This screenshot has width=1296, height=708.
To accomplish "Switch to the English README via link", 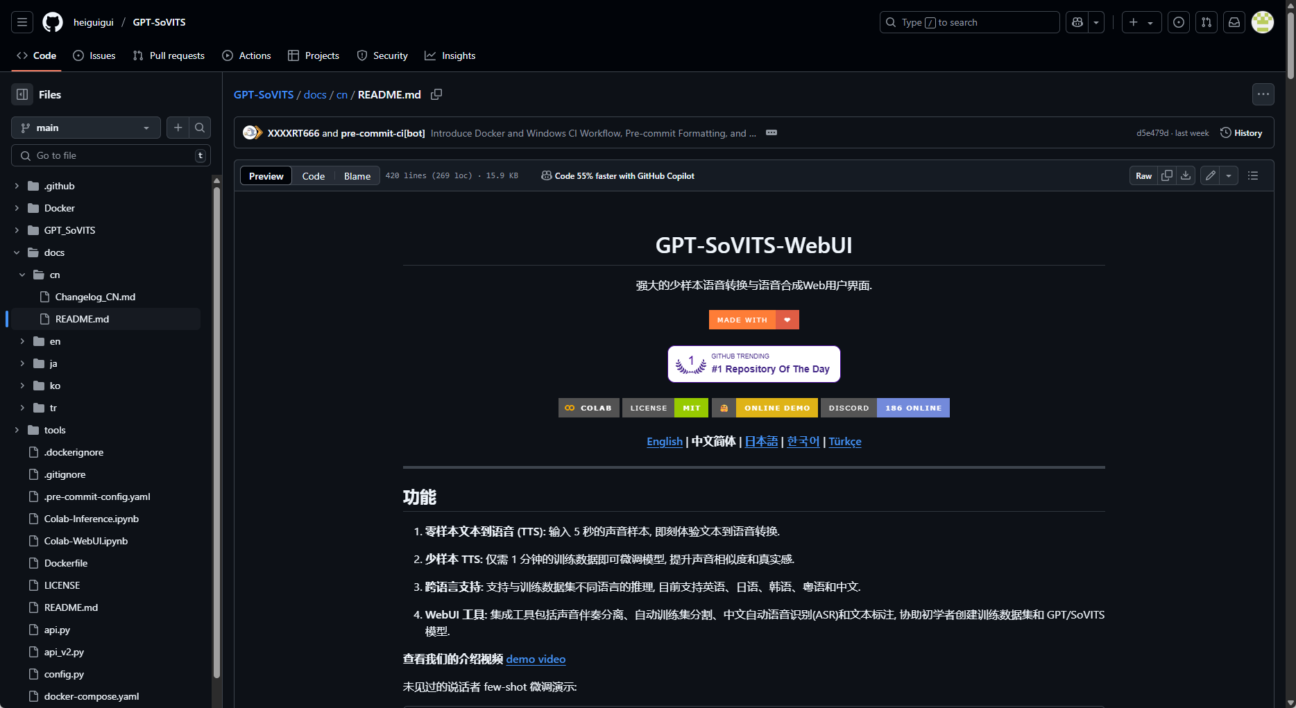I will 664,441.
